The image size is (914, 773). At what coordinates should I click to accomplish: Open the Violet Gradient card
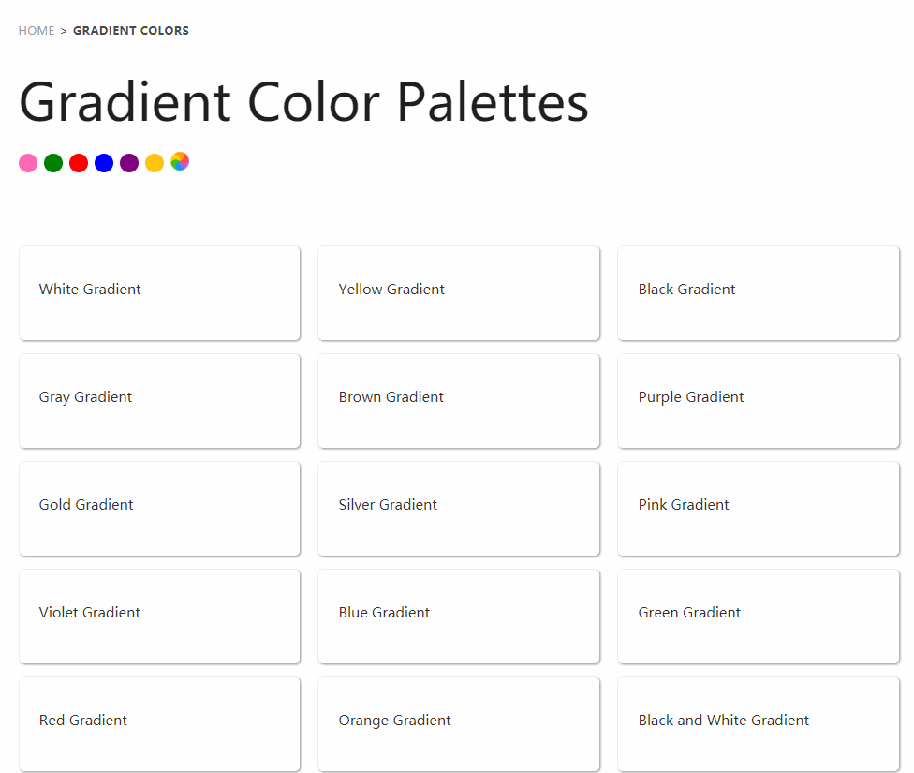pyautogui.click(x=159, y=616)
